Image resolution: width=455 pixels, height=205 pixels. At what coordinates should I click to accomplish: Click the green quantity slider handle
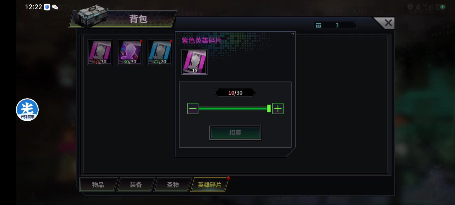coord(269,108)
